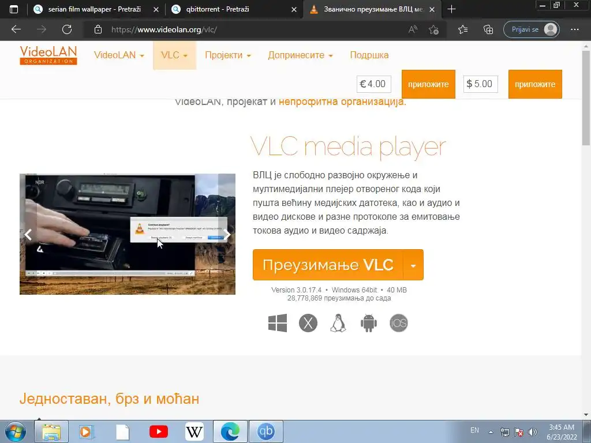Click the page vertical scrollbar thumb

coord(586,98)
